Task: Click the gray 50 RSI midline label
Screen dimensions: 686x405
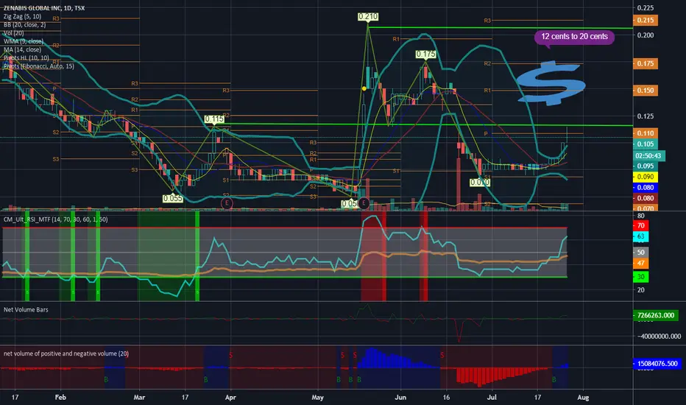Action: coord(641,252)
